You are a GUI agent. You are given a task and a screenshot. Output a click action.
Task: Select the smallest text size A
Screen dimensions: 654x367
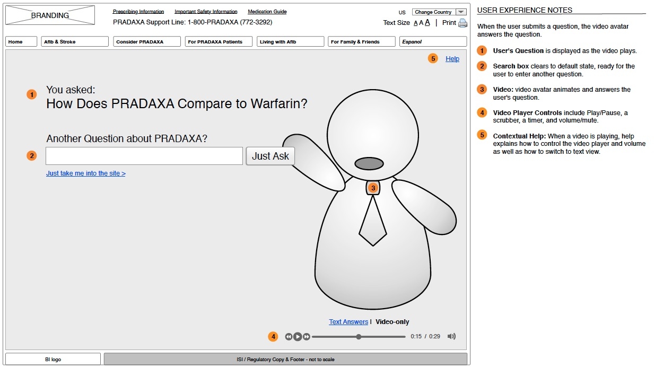point(415,23)
